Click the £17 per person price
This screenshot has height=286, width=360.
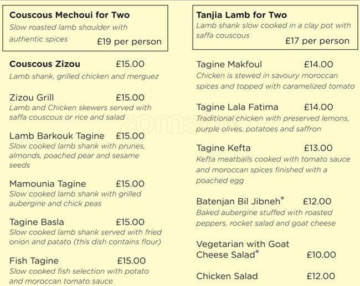coord(317,40)
